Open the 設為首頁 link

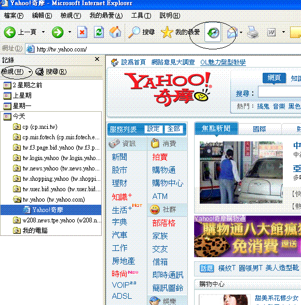(133, 62)
